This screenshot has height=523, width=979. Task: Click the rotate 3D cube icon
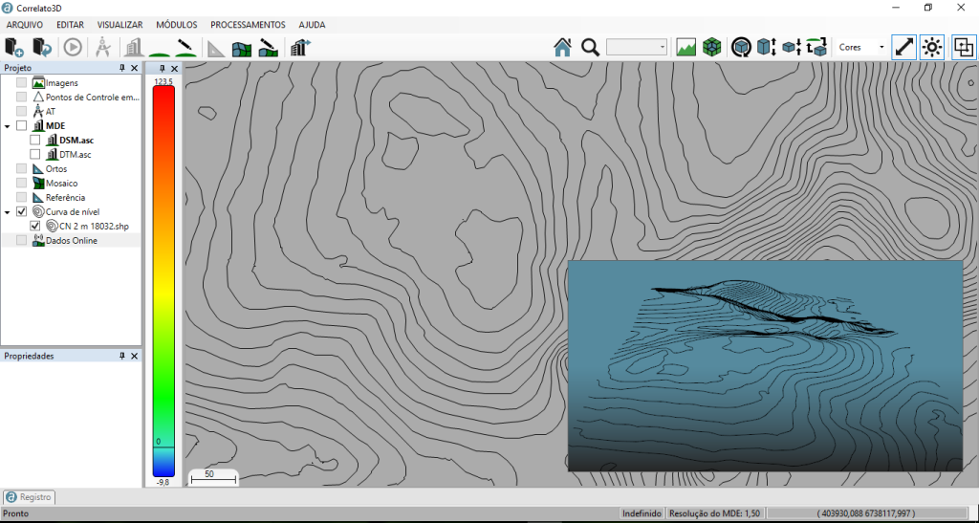click(x=741, y=47)
